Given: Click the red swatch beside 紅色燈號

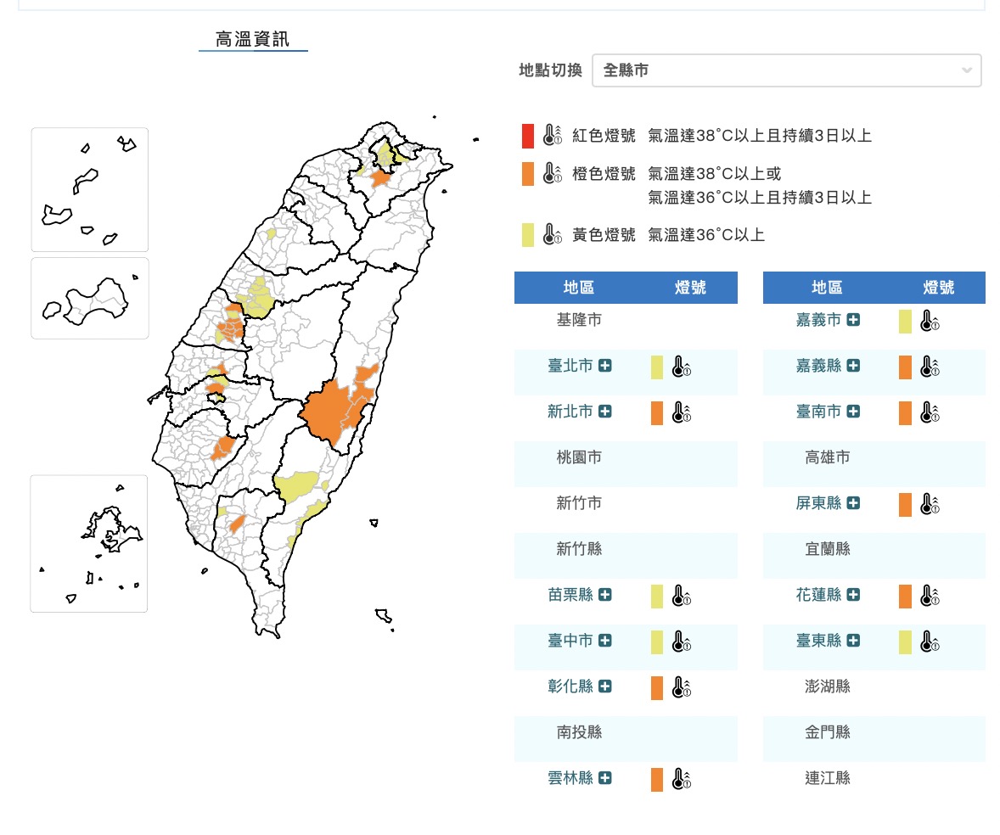Looking at the screenshot, I should tap(527, 136).
